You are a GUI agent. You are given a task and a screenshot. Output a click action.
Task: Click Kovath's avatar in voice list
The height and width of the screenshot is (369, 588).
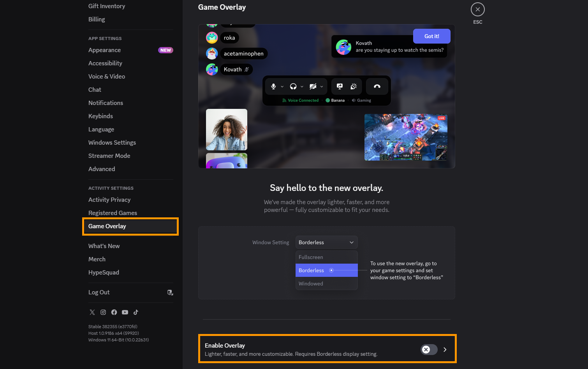coord(212,69)
